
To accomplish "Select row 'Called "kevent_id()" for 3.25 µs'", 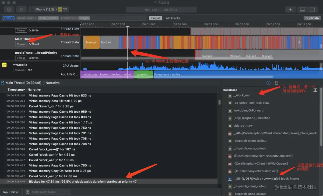I will [x=108, y=106].
